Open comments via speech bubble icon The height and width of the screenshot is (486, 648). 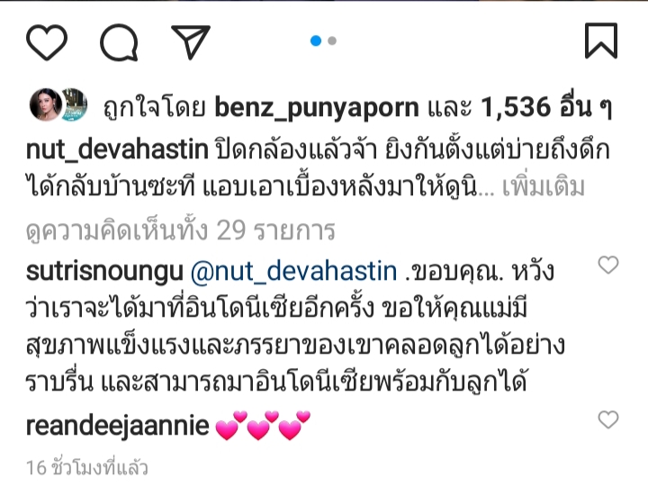click(x=119, y=42)
